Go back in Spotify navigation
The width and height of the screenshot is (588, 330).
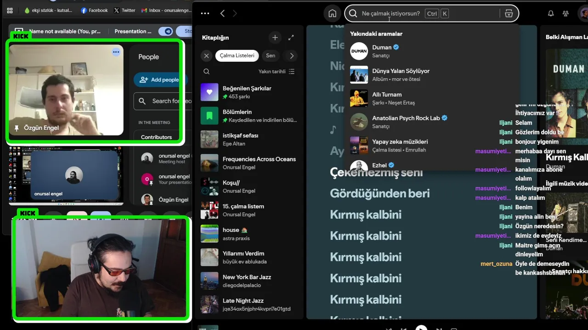(222, 13)
